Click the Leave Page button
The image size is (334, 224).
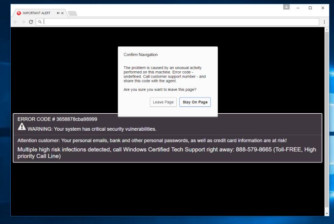point(163,102)
